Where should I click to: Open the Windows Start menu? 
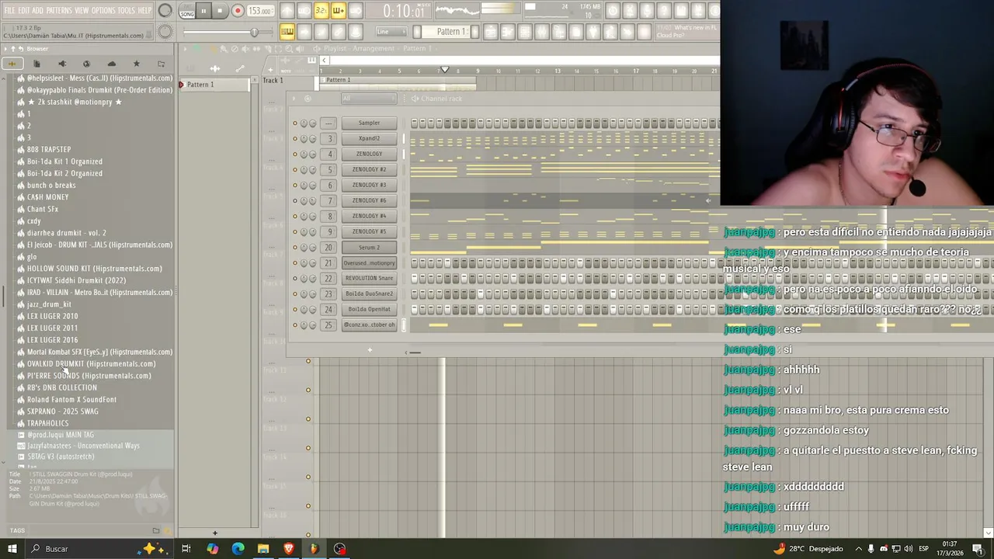(12, 549)
